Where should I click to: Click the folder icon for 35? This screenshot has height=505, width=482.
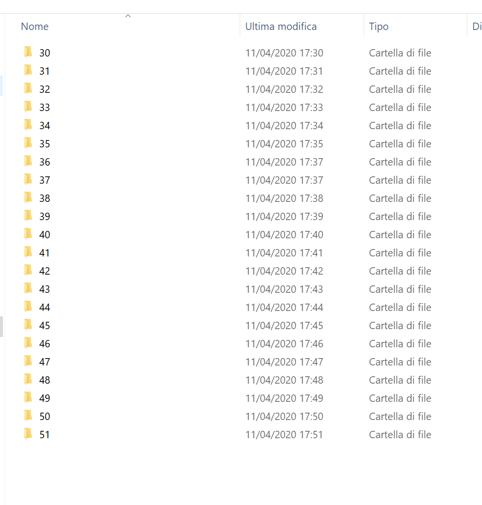tap(28, 143)
